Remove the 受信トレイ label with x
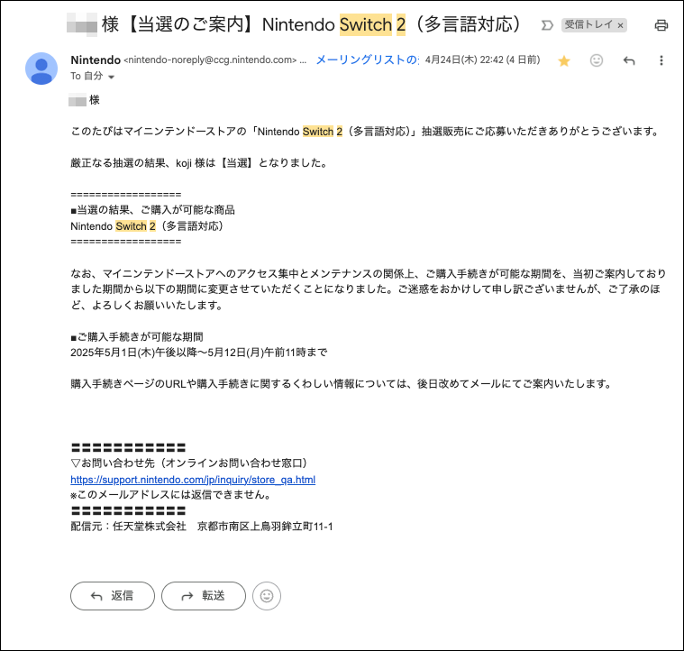 point(620,25)
